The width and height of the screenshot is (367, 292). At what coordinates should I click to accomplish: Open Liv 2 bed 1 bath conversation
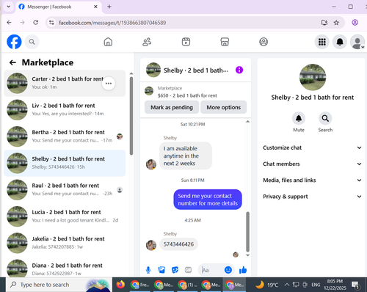pos(65,110)
